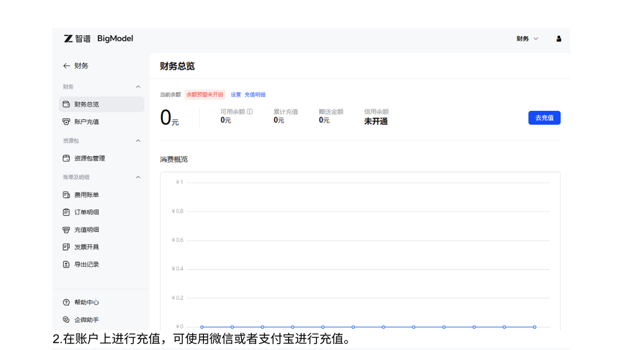Collapse the 资源包 section chevron

[138, 140]
